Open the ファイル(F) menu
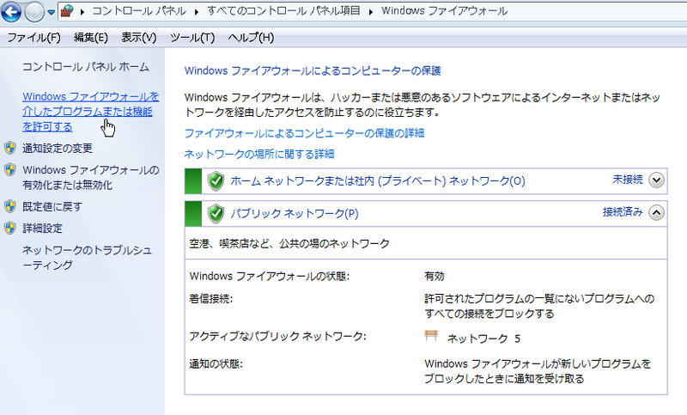The height and width of the screenshot is (415, 687). click(x=33, y=38)
